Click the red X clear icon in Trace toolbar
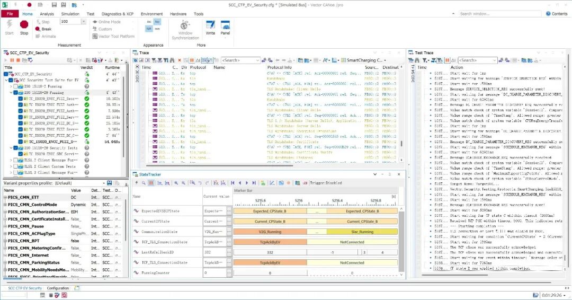Image resolution: width=572 pixels, height=300 pixels. (179, 60)
